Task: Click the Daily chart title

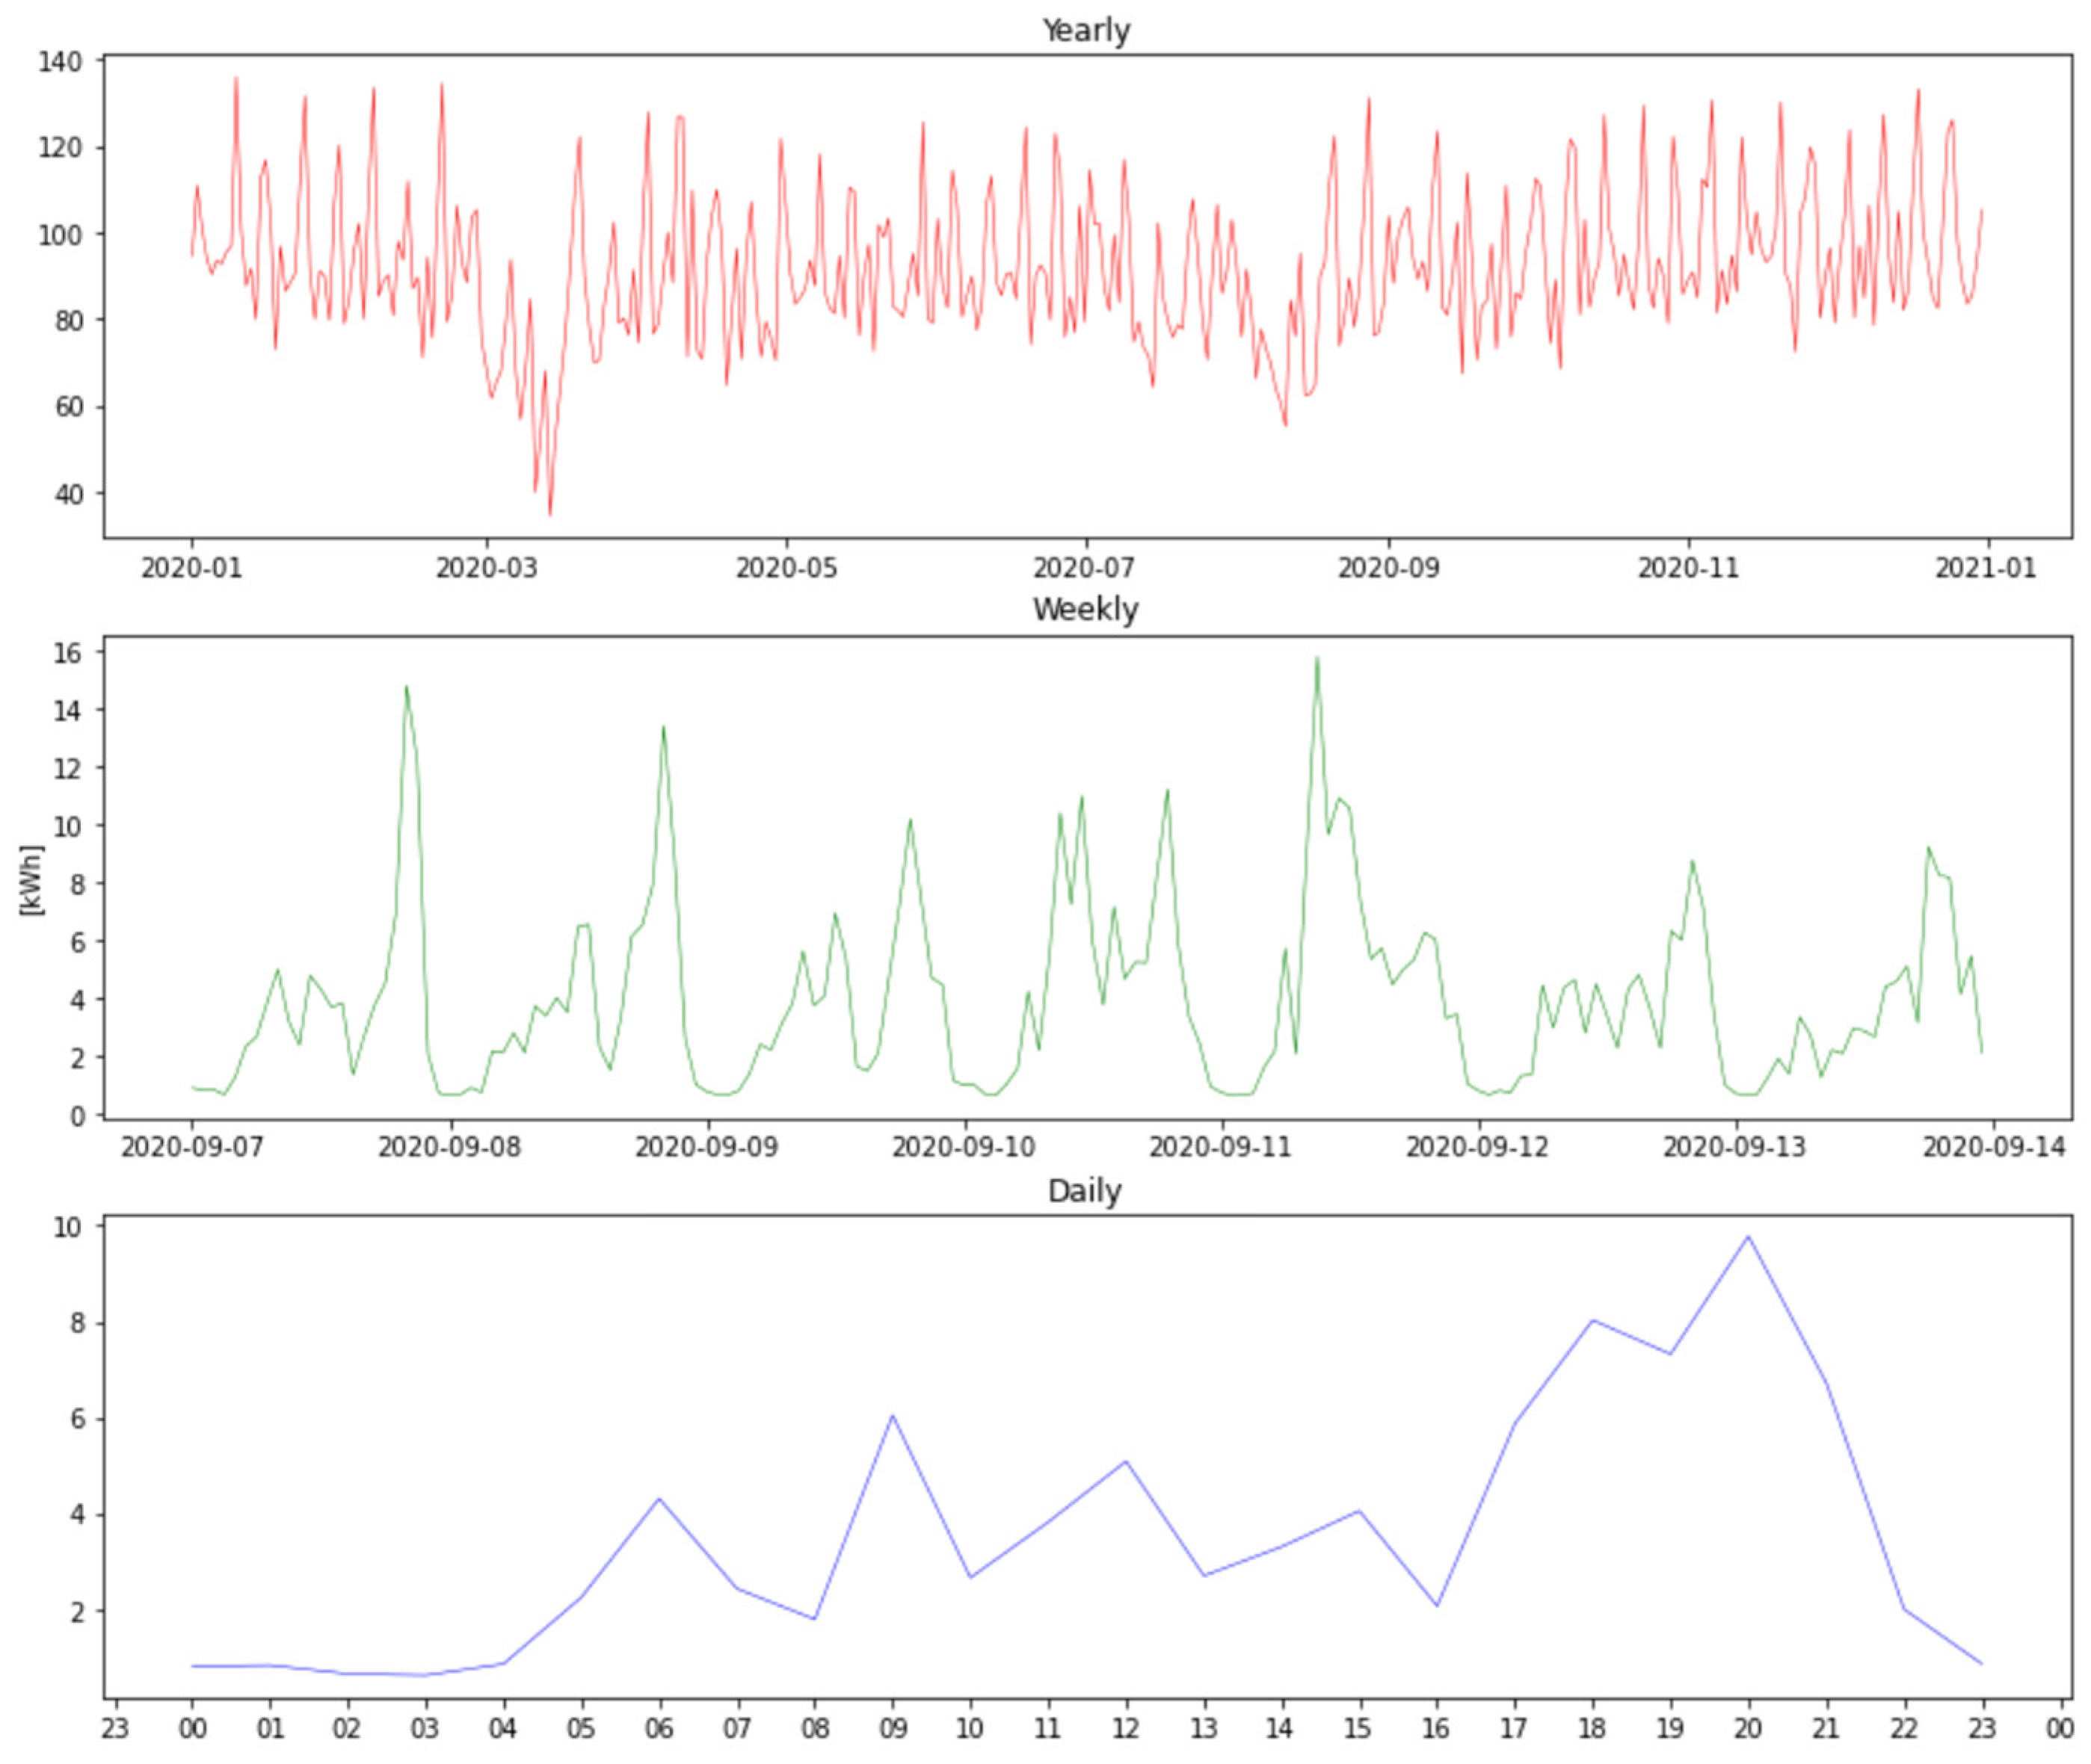Action: [x=1085, y=1191]
